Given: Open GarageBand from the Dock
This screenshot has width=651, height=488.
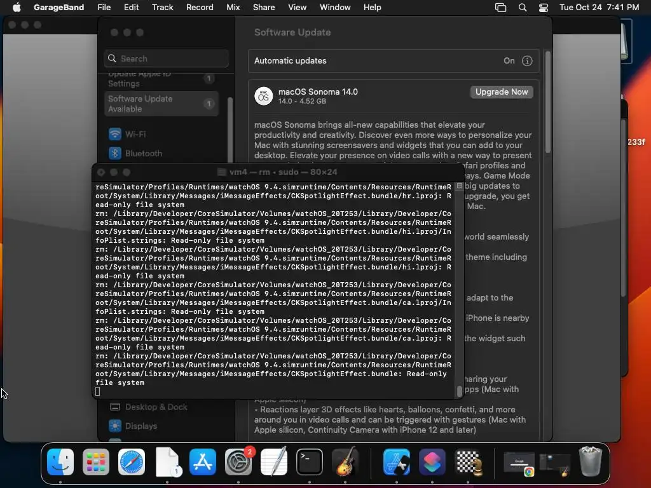Looking at the screenshot, I should 345,462.
